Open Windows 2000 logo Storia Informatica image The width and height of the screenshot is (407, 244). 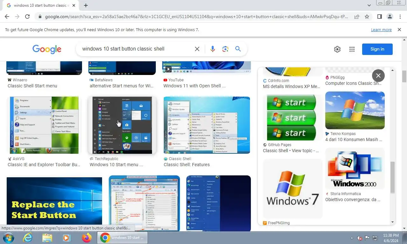coord(355,168)
